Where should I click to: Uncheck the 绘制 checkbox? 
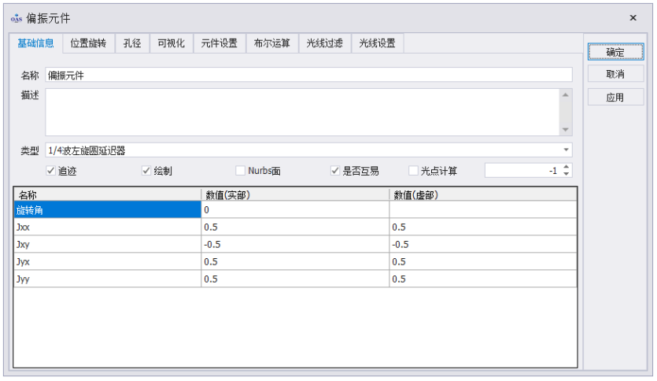pyautogui.click(x=146, y=171)
